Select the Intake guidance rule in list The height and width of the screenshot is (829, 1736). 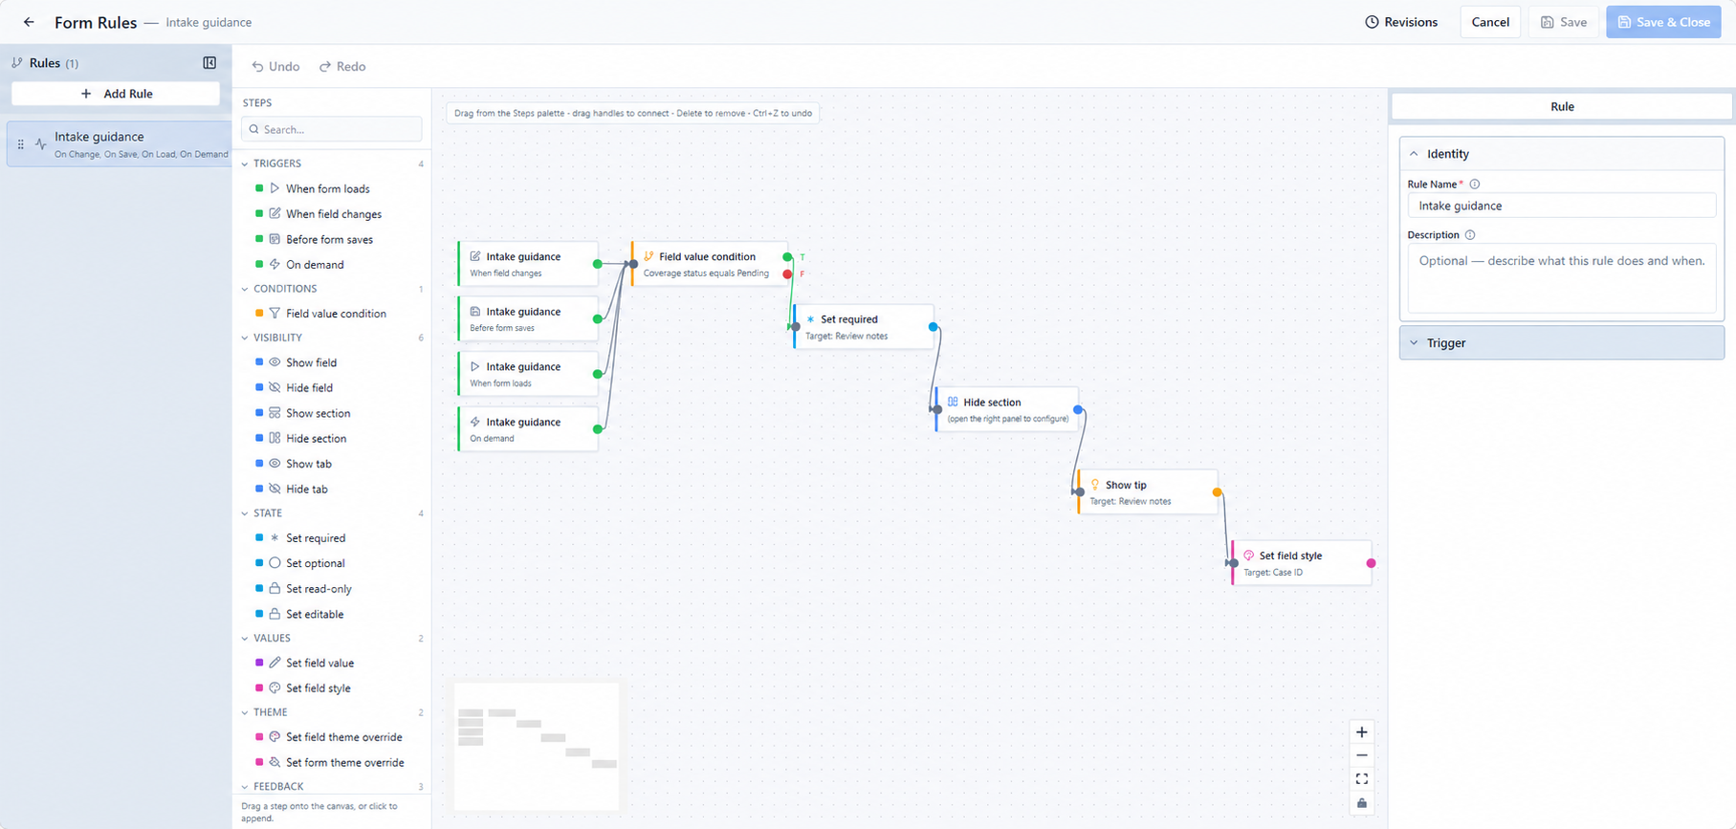click(120, 144)
